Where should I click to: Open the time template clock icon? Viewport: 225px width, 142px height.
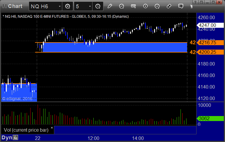[98, 6]
